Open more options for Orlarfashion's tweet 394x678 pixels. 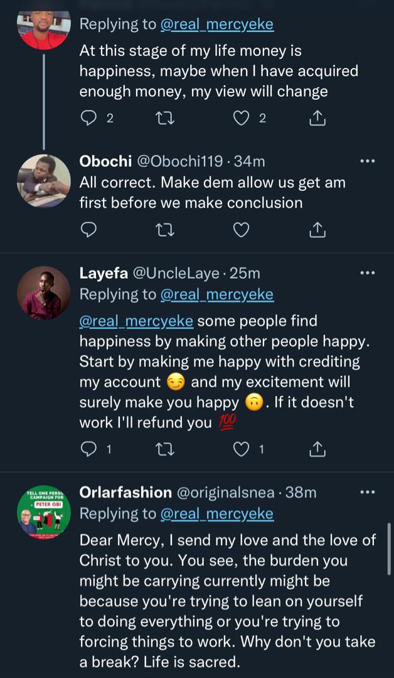[367, 492]
